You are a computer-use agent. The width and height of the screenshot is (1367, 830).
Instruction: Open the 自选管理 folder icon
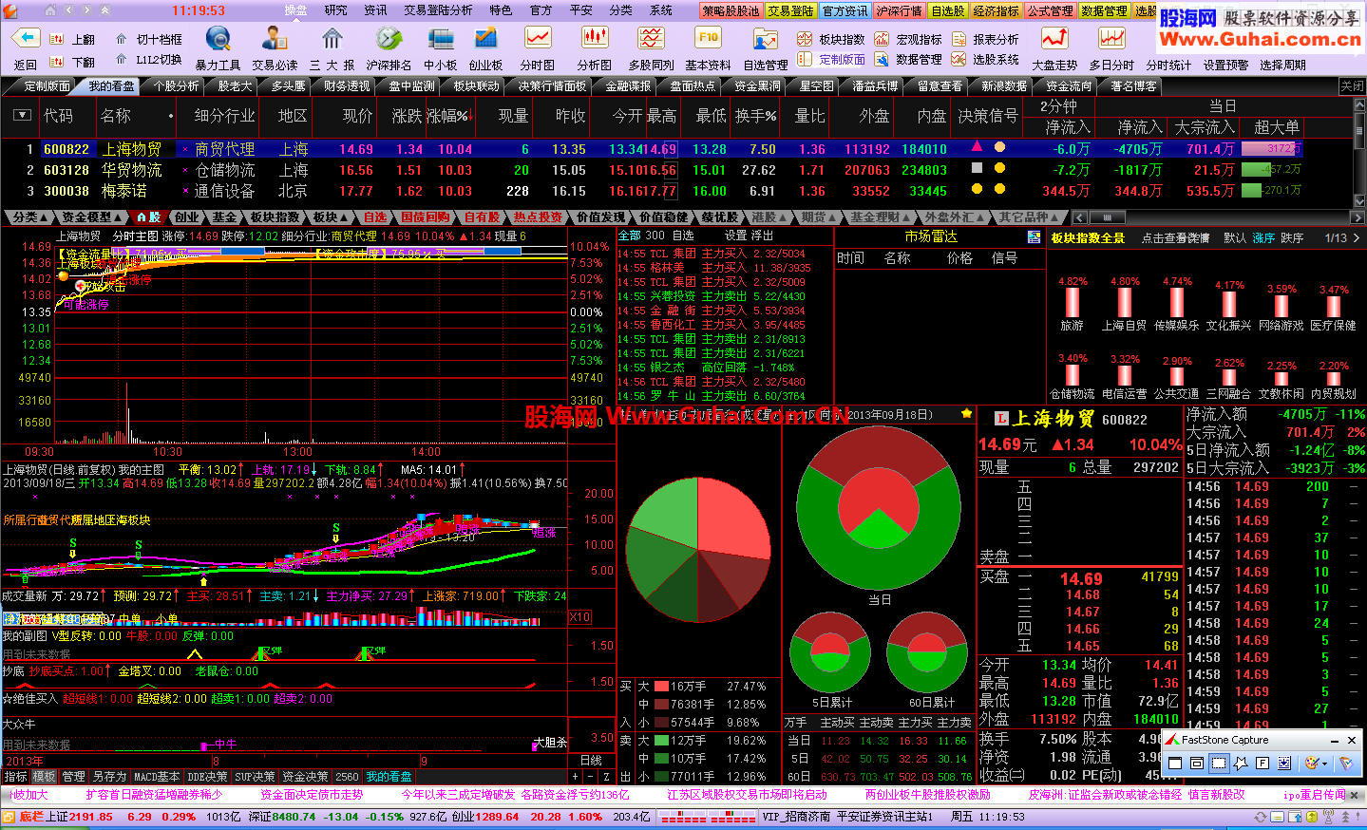point(766,39)
